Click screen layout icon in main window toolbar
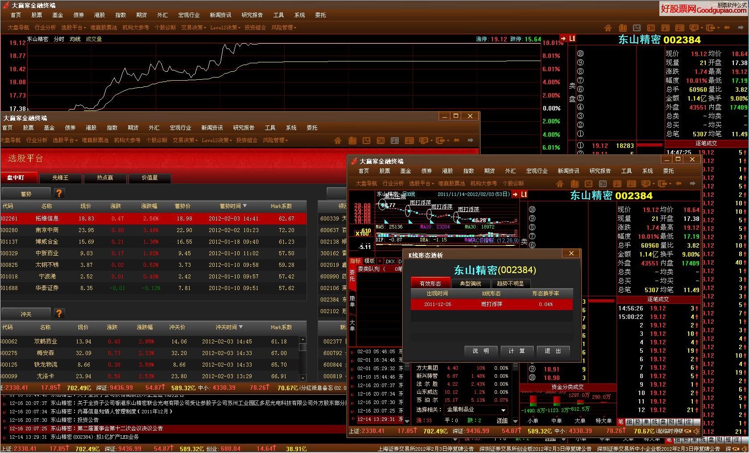This screenshot has width=749, height=453. 694,28
